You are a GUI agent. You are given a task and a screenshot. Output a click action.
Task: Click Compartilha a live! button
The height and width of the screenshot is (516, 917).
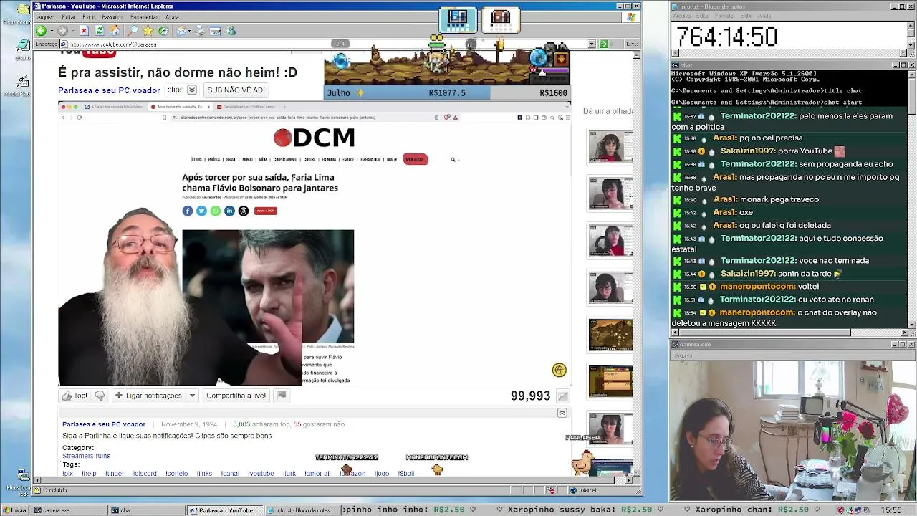pos(236,396)
